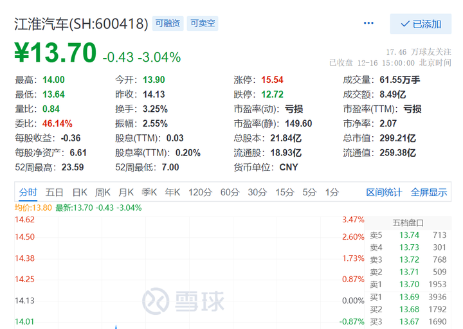Click the 量比 value 0.84
Viewport: 463px width, 329px height.
[51, 109]
